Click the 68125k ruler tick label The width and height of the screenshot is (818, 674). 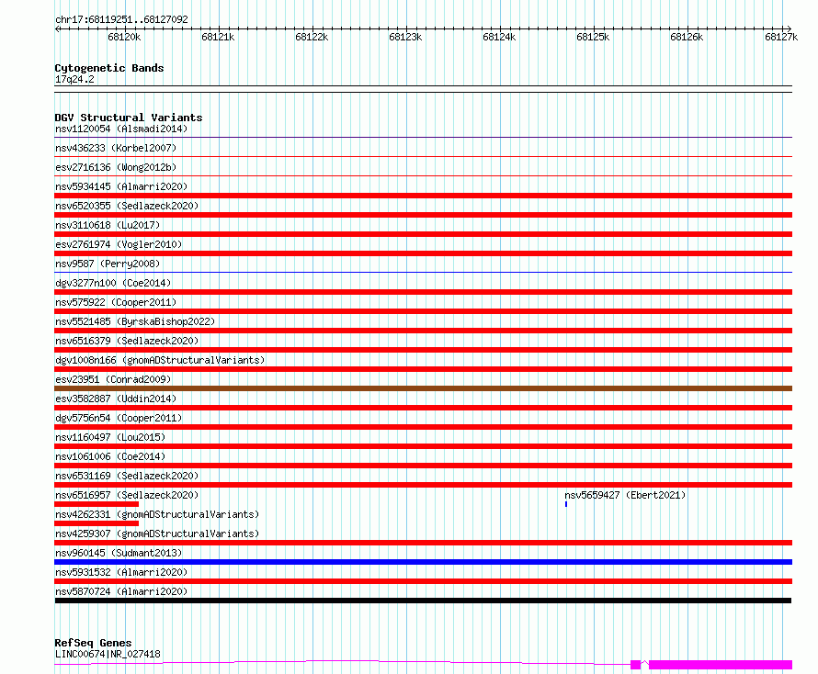pos(593,37)
